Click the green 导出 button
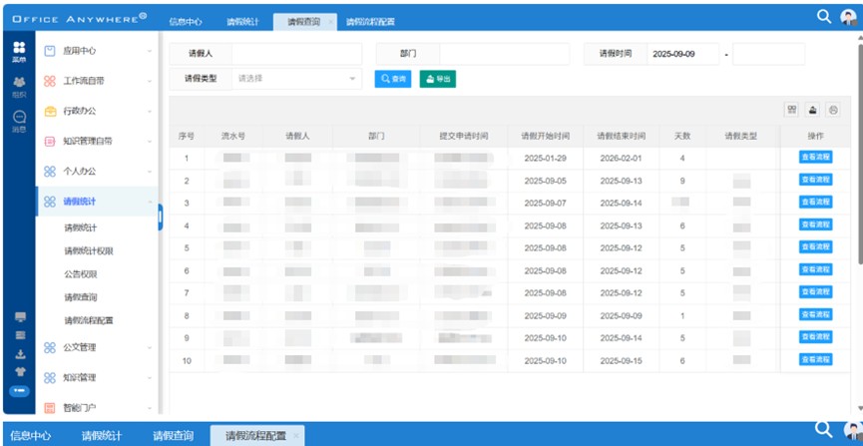This screenshot has width=863, height=446. click(x=437, y=78)
